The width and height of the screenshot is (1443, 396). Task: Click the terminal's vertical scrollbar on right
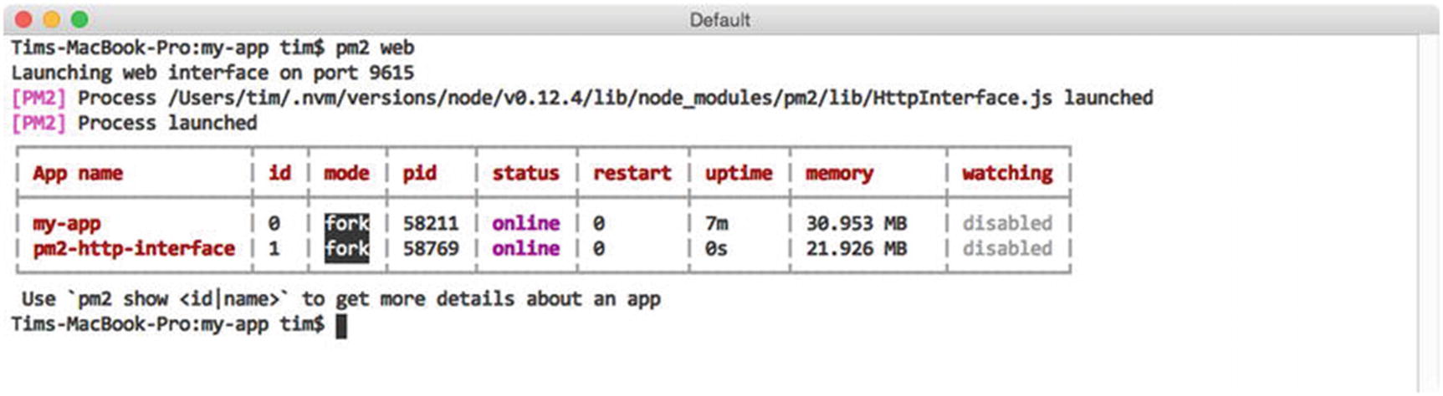(1427, 209)
